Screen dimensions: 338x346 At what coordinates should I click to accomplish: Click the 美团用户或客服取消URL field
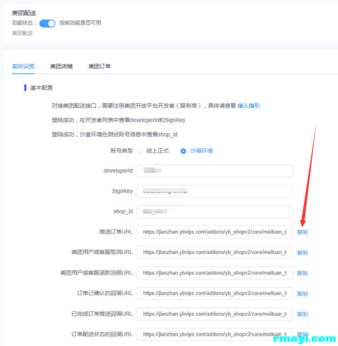pos(215,252)
